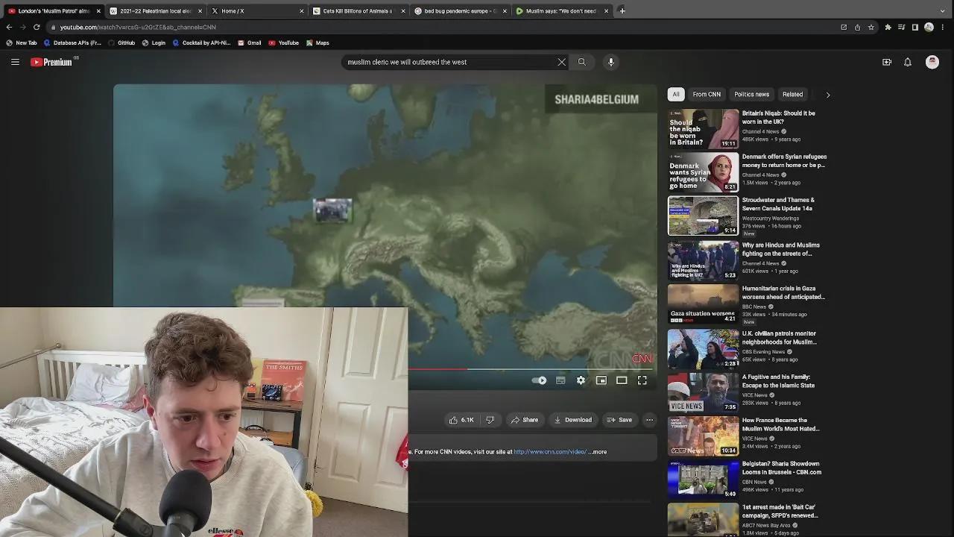
Task: Open the YouTube Premium home logo
Action: (x=49, y=62)
